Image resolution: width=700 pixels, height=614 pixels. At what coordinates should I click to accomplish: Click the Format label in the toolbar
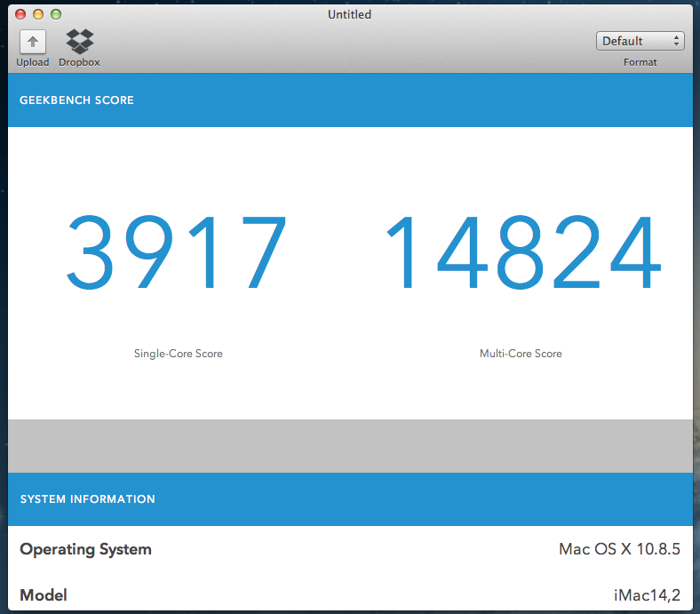(640, 62)
